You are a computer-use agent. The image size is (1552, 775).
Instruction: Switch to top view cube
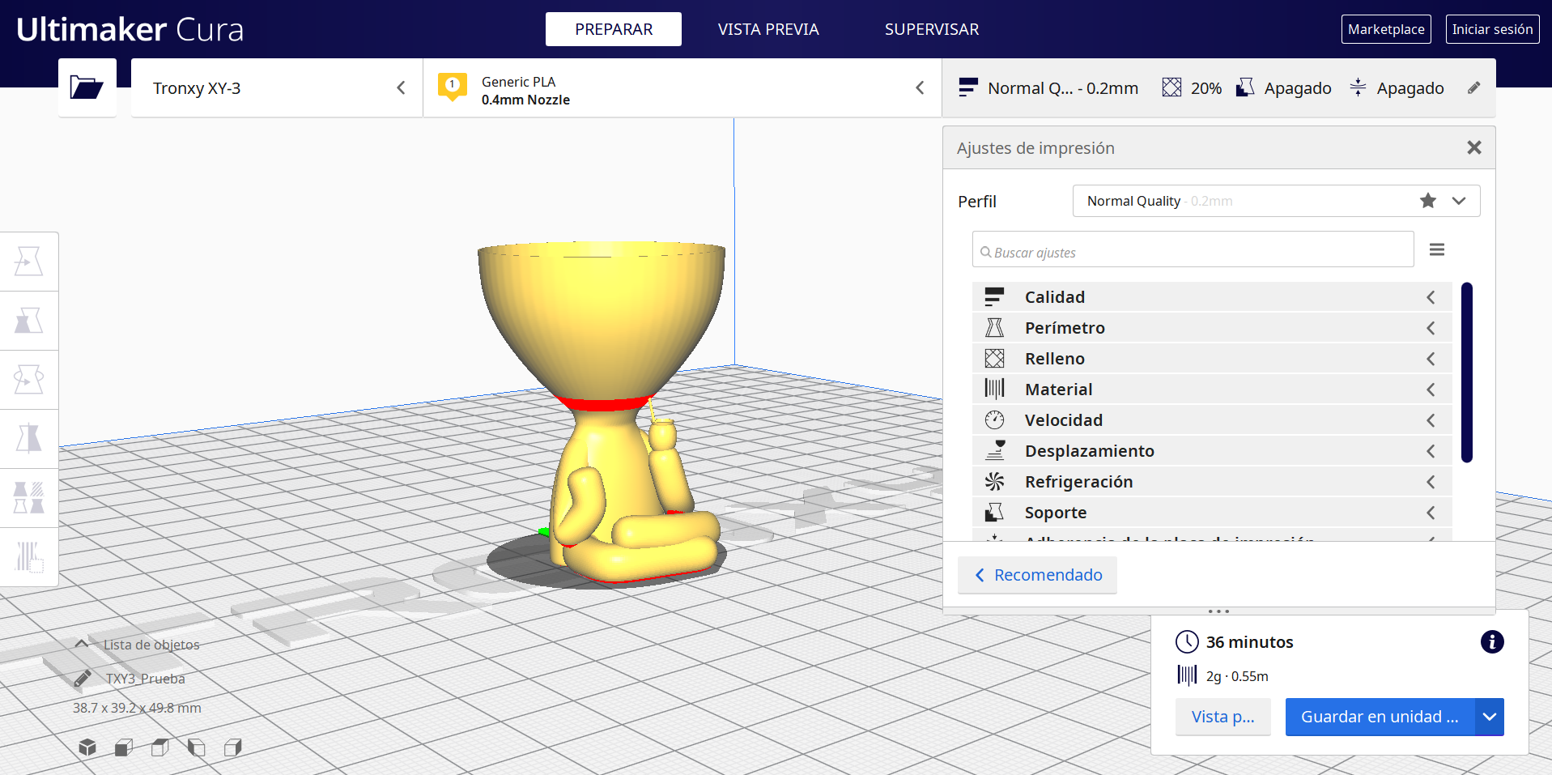pos(160,747)
